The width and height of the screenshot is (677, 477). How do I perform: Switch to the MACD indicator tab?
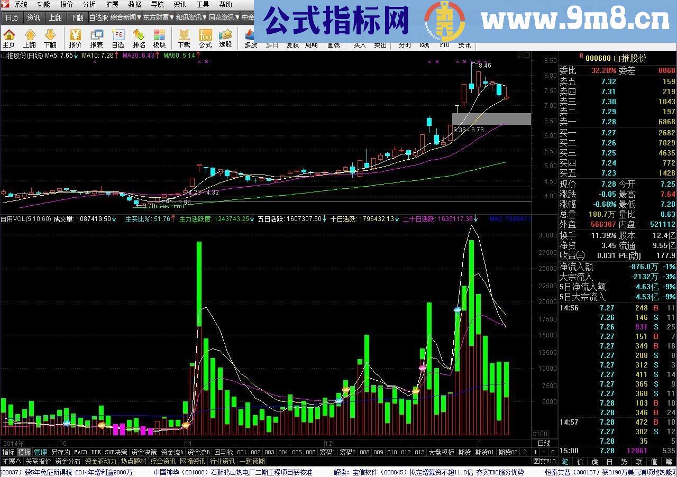(x=80, y=452)
